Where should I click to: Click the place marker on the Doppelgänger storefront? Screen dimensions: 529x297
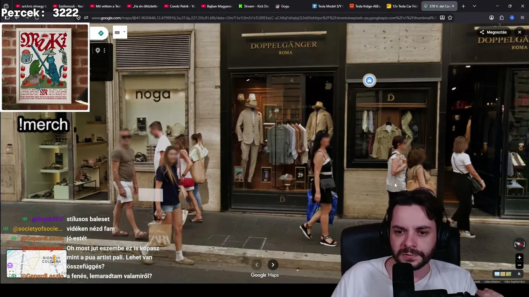pyautogui.click(x=369, y=80)
